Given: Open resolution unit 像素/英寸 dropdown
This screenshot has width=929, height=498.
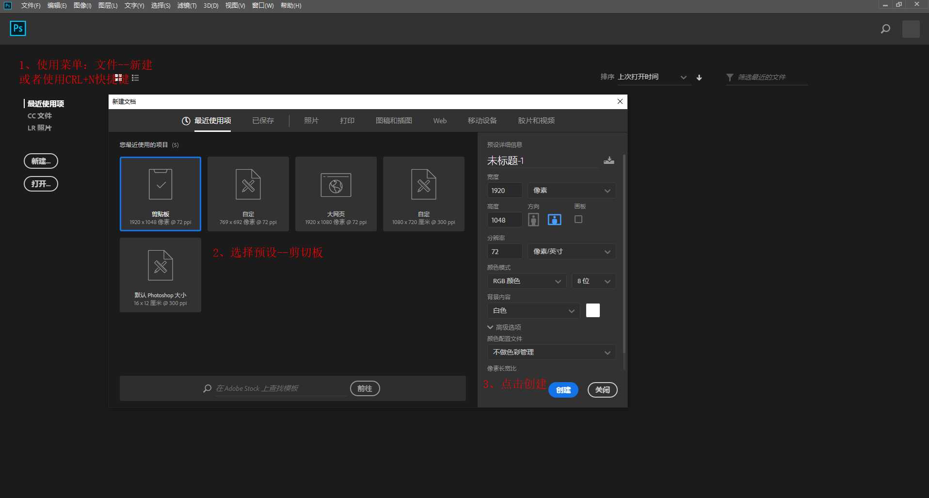Looking at the screenshot, I should click(572, 252).
